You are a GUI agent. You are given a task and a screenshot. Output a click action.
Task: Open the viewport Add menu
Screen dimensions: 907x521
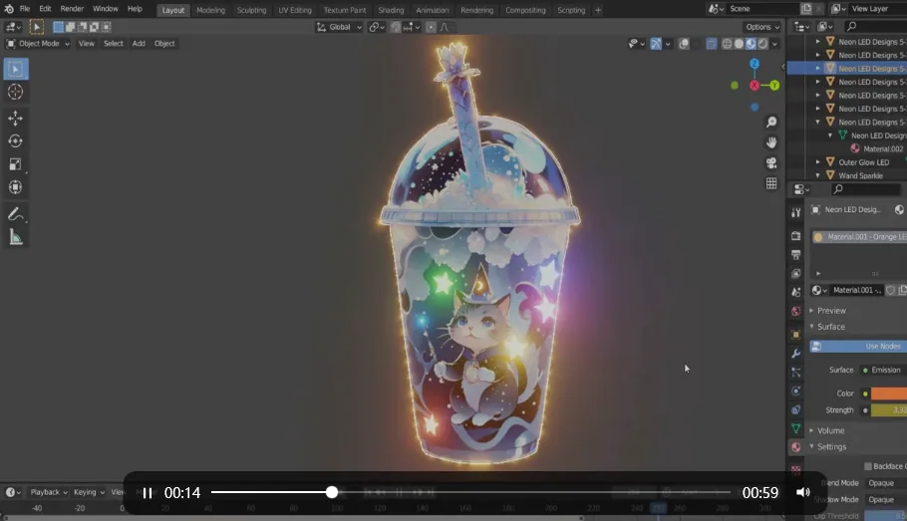139,44
